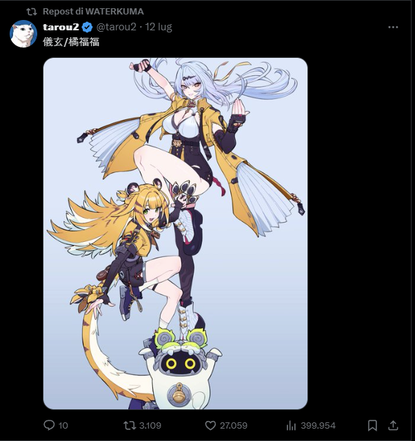Open the post via the 12 lug timestamp
Image resolution: width=415 pixels, height=441 pixels.
click(x=159, y=27)
